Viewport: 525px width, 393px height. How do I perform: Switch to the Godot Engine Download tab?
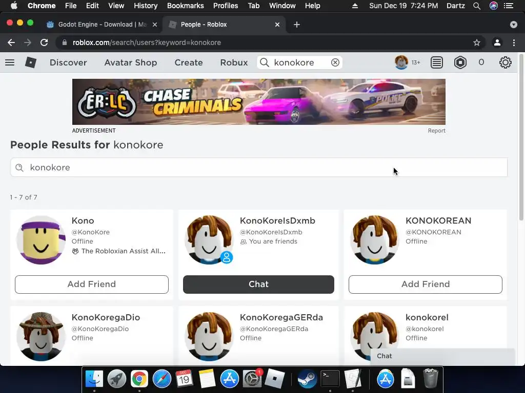click(102, 25)
